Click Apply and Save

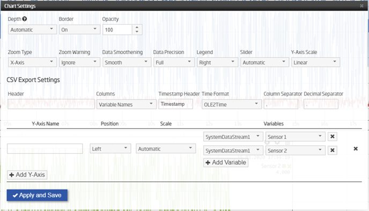[x=37, y=196]
